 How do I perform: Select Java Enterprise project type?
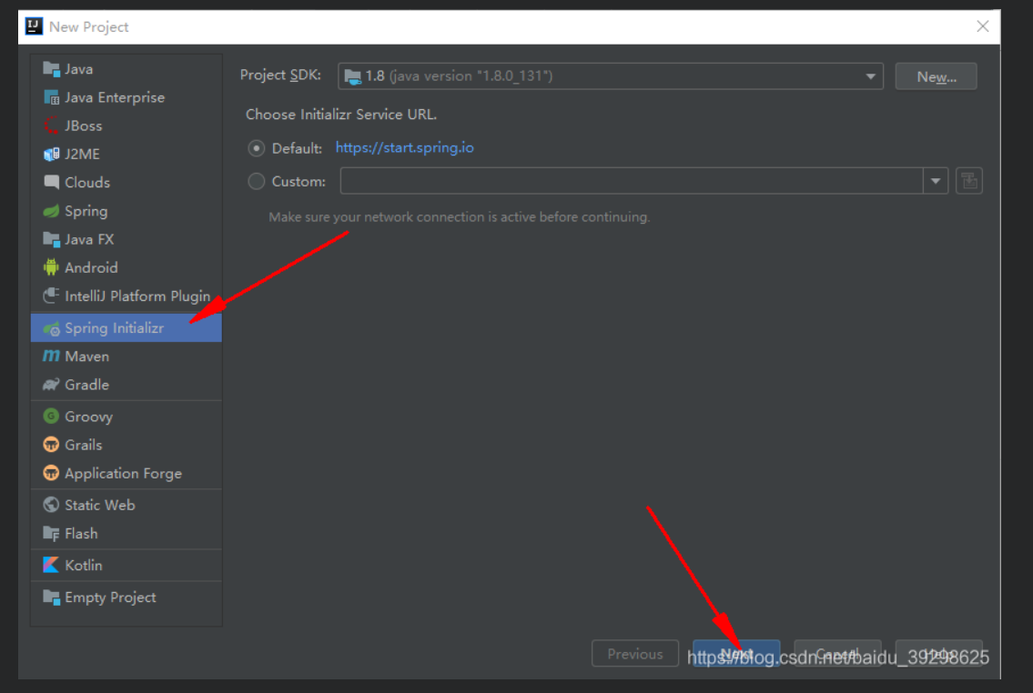127,97
